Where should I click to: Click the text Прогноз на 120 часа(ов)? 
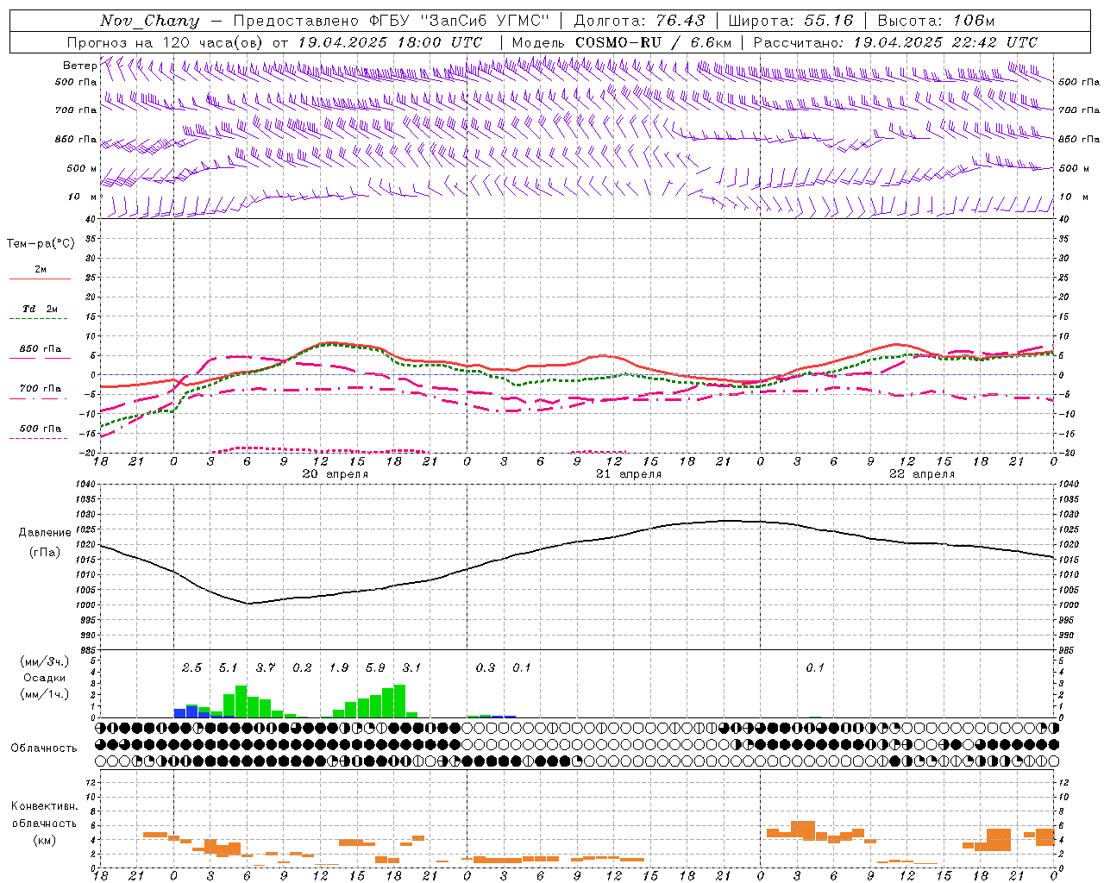[166, 42]
